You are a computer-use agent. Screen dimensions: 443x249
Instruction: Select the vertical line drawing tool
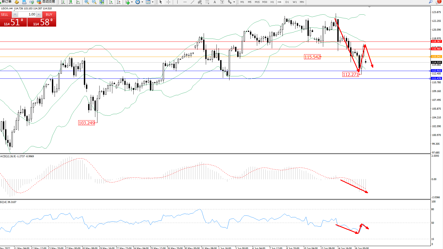pos(177,2)
